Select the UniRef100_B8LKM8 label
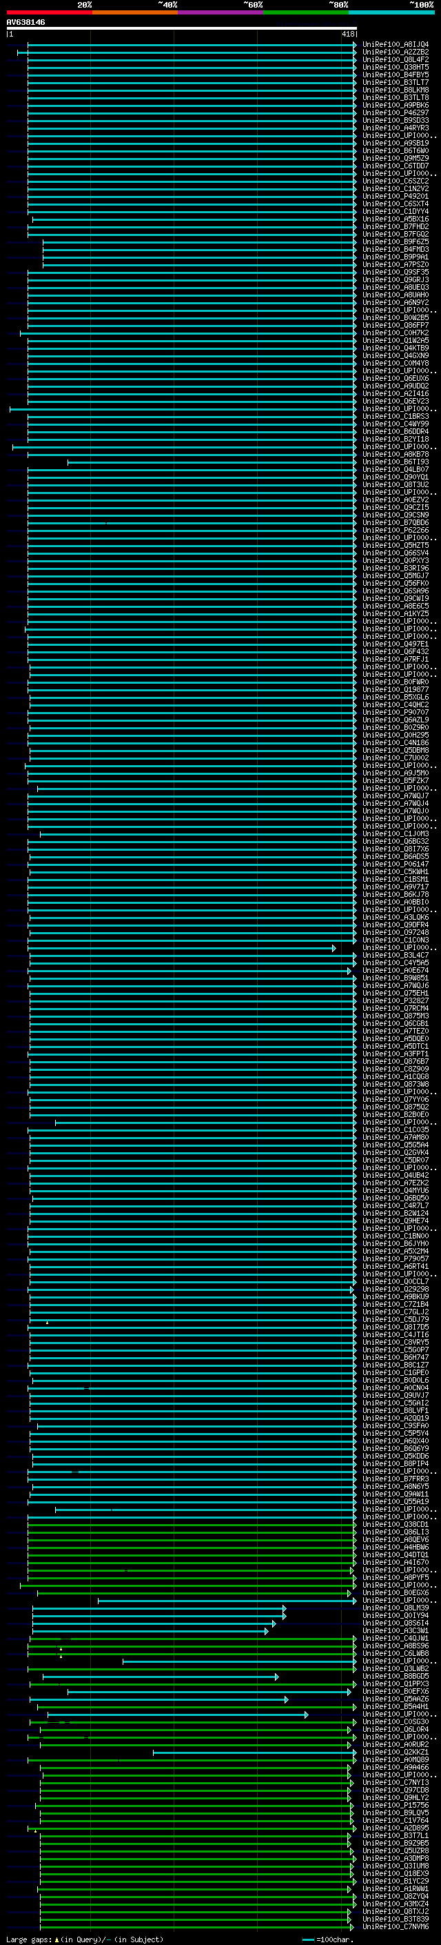The height and width of the screenshot is (1945, 441). [x=395, y=90]
